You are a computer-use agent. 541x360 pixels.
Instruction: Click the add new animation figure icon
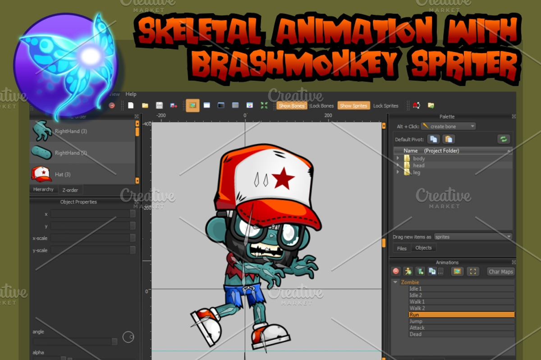click(408, 271)
